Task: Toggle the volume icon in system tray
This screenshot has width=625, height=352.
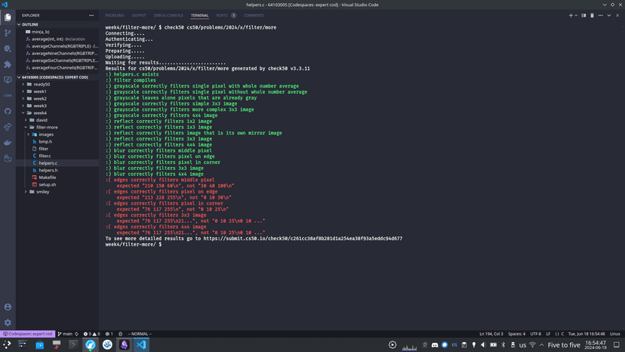Action: 483,344
